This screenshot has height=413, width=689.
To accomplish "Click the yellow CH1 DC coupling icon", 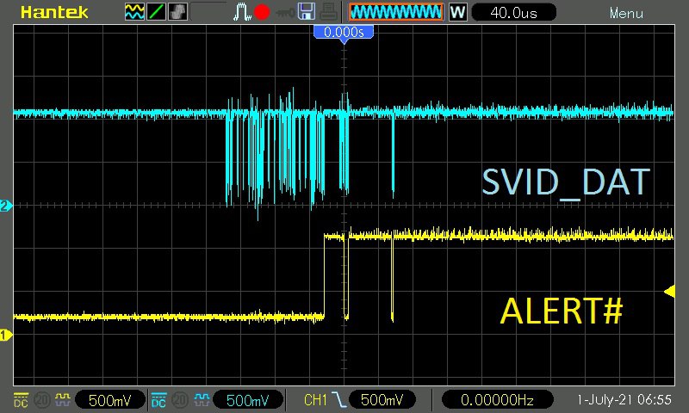I will point(21,400).
